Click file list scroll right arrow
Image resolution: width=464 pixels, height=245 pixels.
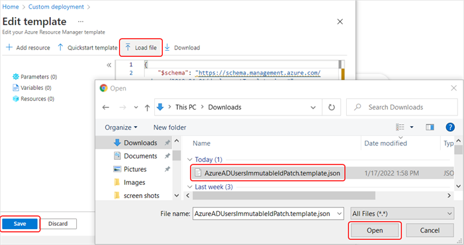449,195
